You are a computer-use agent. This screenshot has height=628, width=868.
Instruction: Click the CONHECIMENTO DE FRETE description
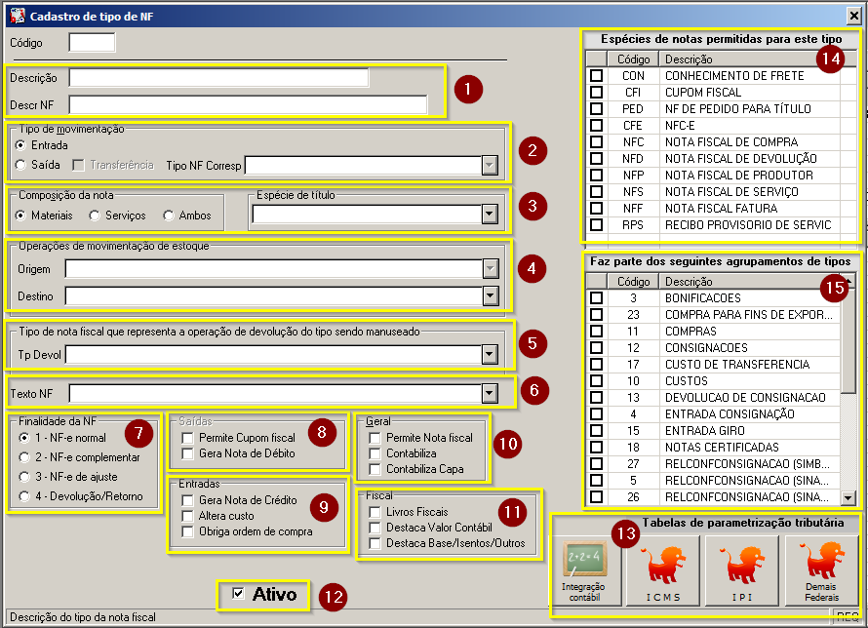tap(734, 76)
